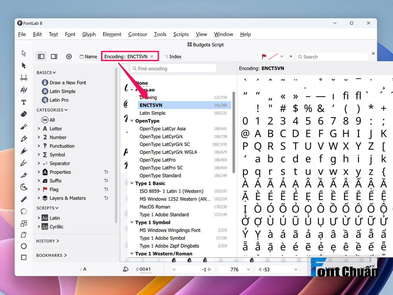Click the pink diagonal color swatch
This screenshot has height=295, width=393.
[273, 56]
